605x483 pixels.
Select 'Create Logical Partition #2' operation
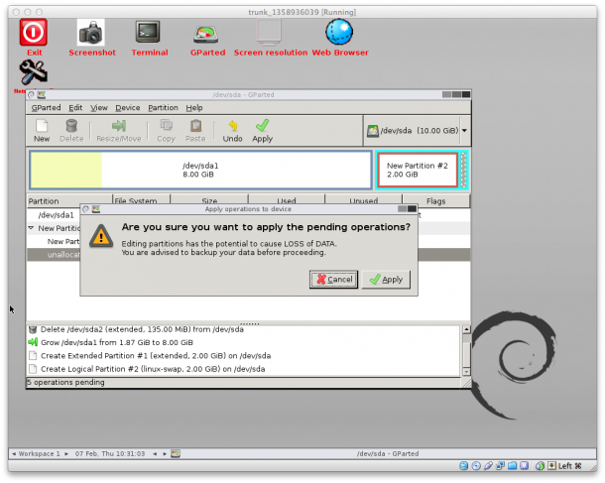[153, 369]
